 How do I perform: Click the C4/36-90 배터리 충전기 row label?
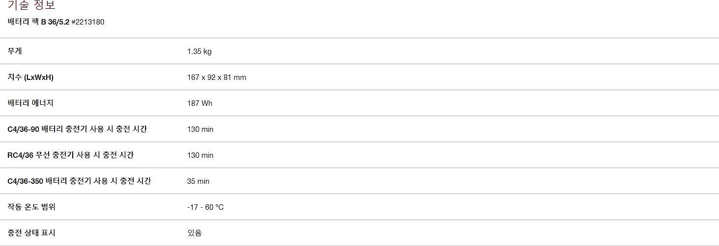point(77,129)
